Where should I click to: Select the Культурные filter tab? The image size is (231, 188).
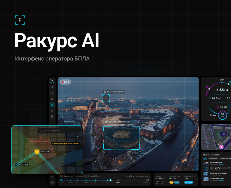(213, 159)
